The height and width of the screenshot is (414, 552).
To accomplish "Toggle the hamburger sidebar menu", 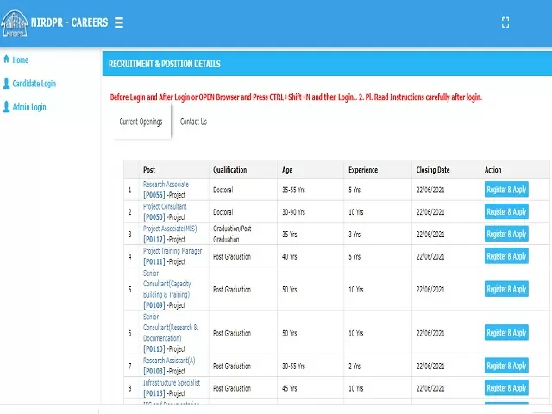I will coord(118,22).
